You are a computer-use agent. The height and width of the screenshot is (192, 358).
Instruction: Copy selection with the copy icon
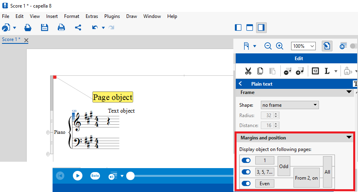(x=260, y=71)
